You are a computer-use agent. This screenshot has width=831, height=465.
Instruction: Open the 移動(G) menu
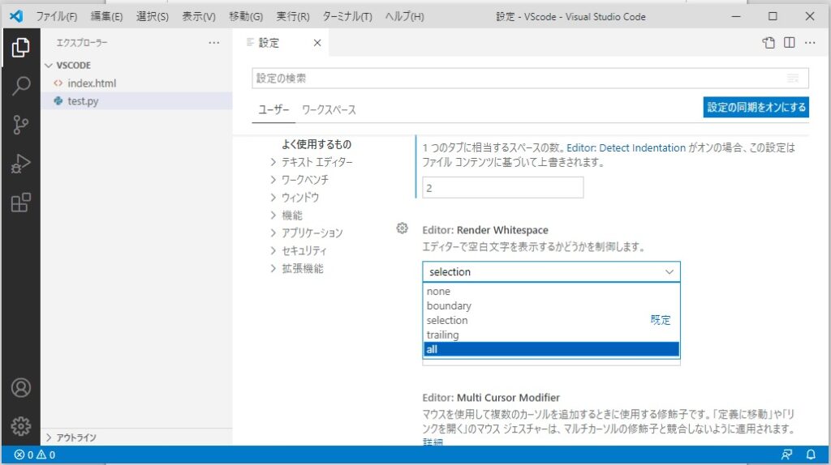point(246,16)
